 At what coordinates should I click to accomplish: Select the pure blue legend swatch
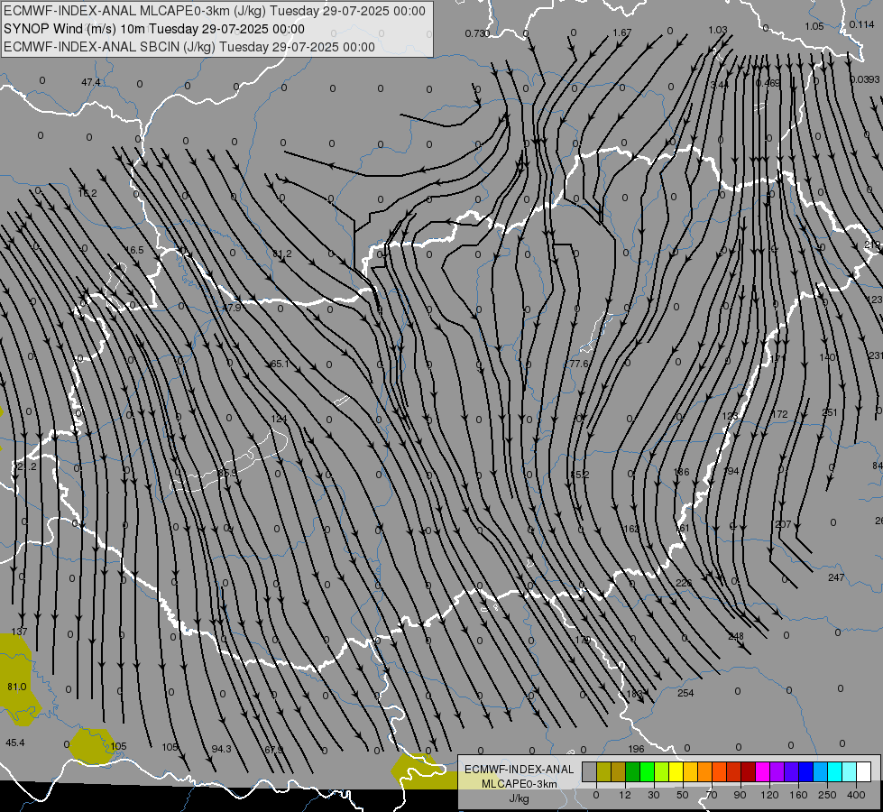806,771
